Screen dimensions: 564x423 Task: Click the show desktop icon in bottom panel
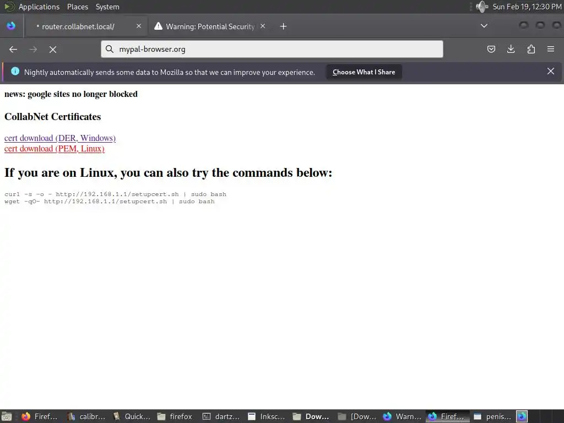coord(7,416)
